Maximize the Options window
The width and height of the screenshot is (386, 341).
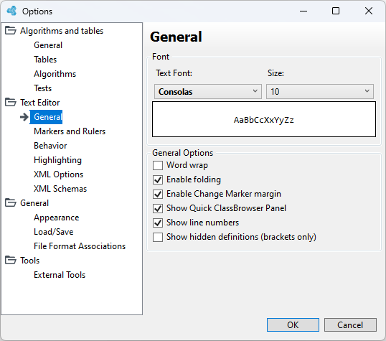336,11
